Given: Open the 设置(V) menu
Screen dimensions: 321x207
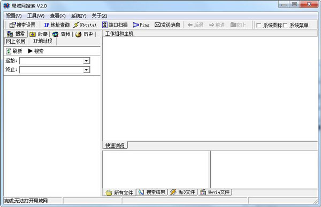Looking at the screenshot, I should pyautogui.click(x=14, y=15).
